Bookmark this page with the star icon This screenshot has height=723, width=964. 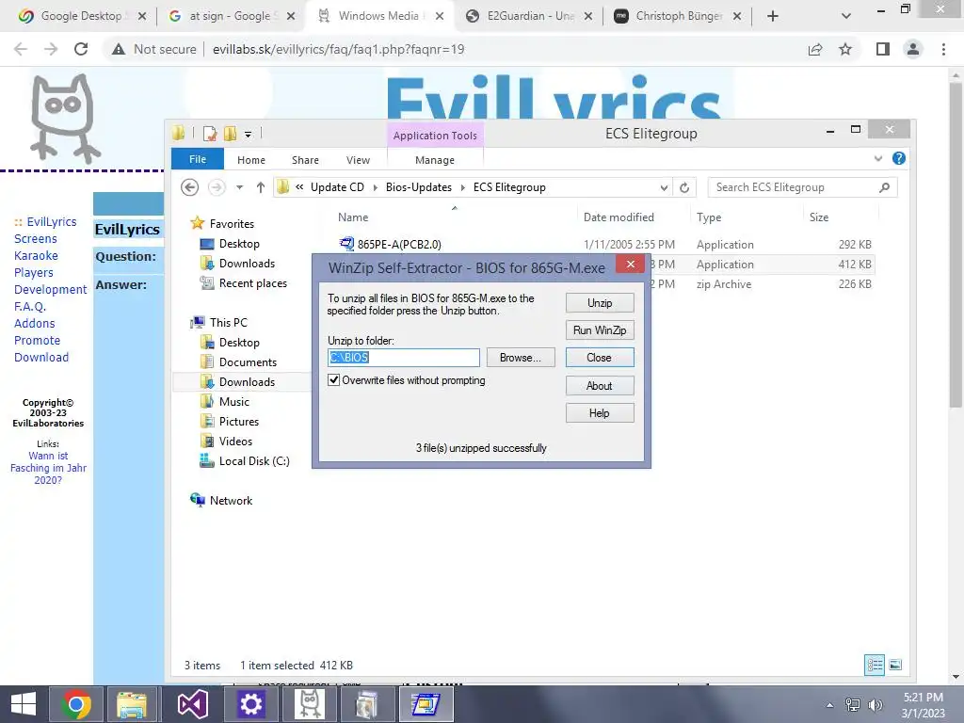[845, 49]
